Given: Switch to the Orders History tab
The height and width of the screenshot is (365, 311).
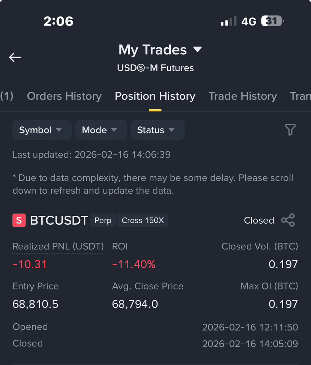Looking at the screenshot, I should 64,96.
